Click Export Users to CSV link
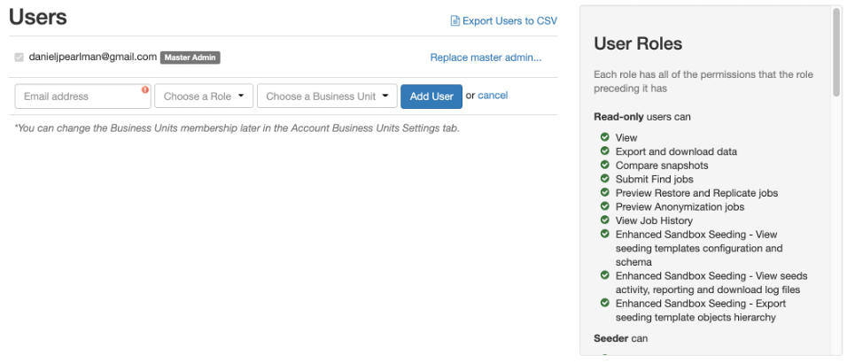The width and height of the screenshot is (847, 363). 510,20
